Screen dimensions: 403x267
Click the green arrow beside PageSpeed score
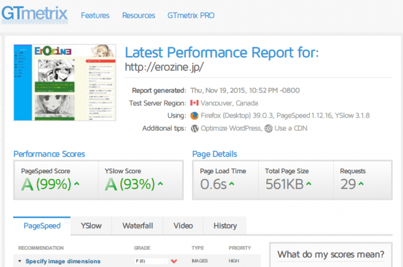pyautogui.click(x=77, y=183)
